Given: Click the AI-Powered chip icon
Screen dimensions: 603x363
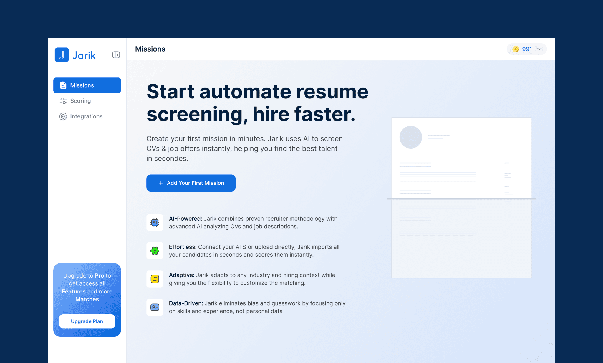Looking at the screenshot, I should click(155, 222).
